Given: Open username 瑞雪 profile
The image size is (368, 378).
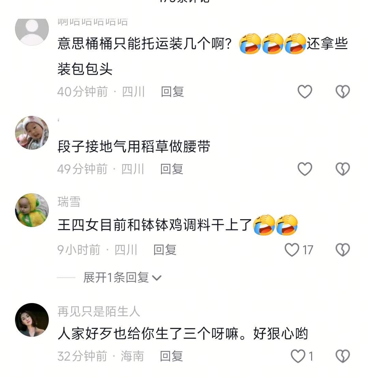Looking at the screenshot, I should (x=69, y=202).
